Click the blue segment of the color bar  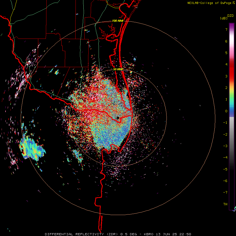[232, 112]
